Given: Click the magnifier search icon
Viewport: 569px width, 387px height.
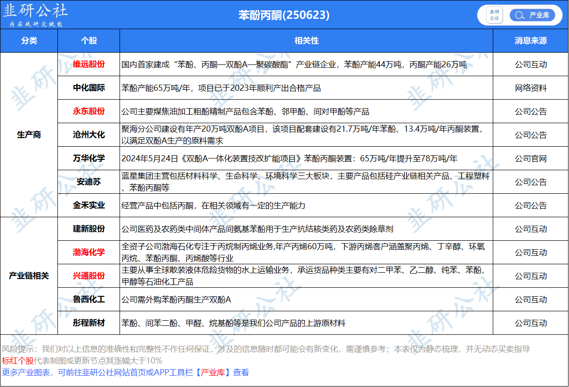Looking at the screenshot, I should [x=519, y=15].
